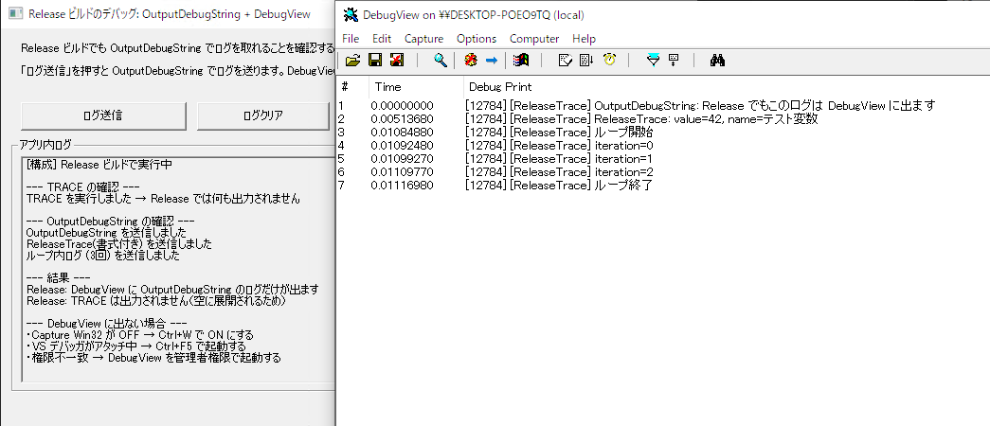Click the clock Time Format icon
The height and width of the screenshot is (426, 990).
(609, 61)
